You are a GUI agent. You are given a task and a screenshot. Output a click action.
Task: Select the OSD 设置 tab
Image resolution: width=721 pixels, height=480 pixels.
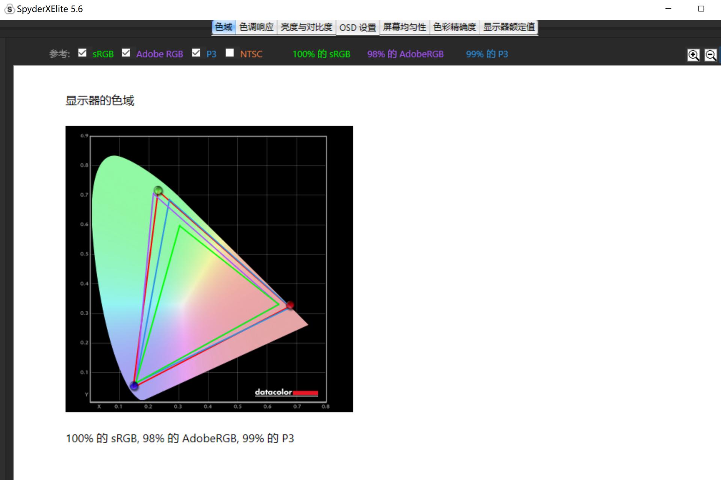[x=357, y=28]
